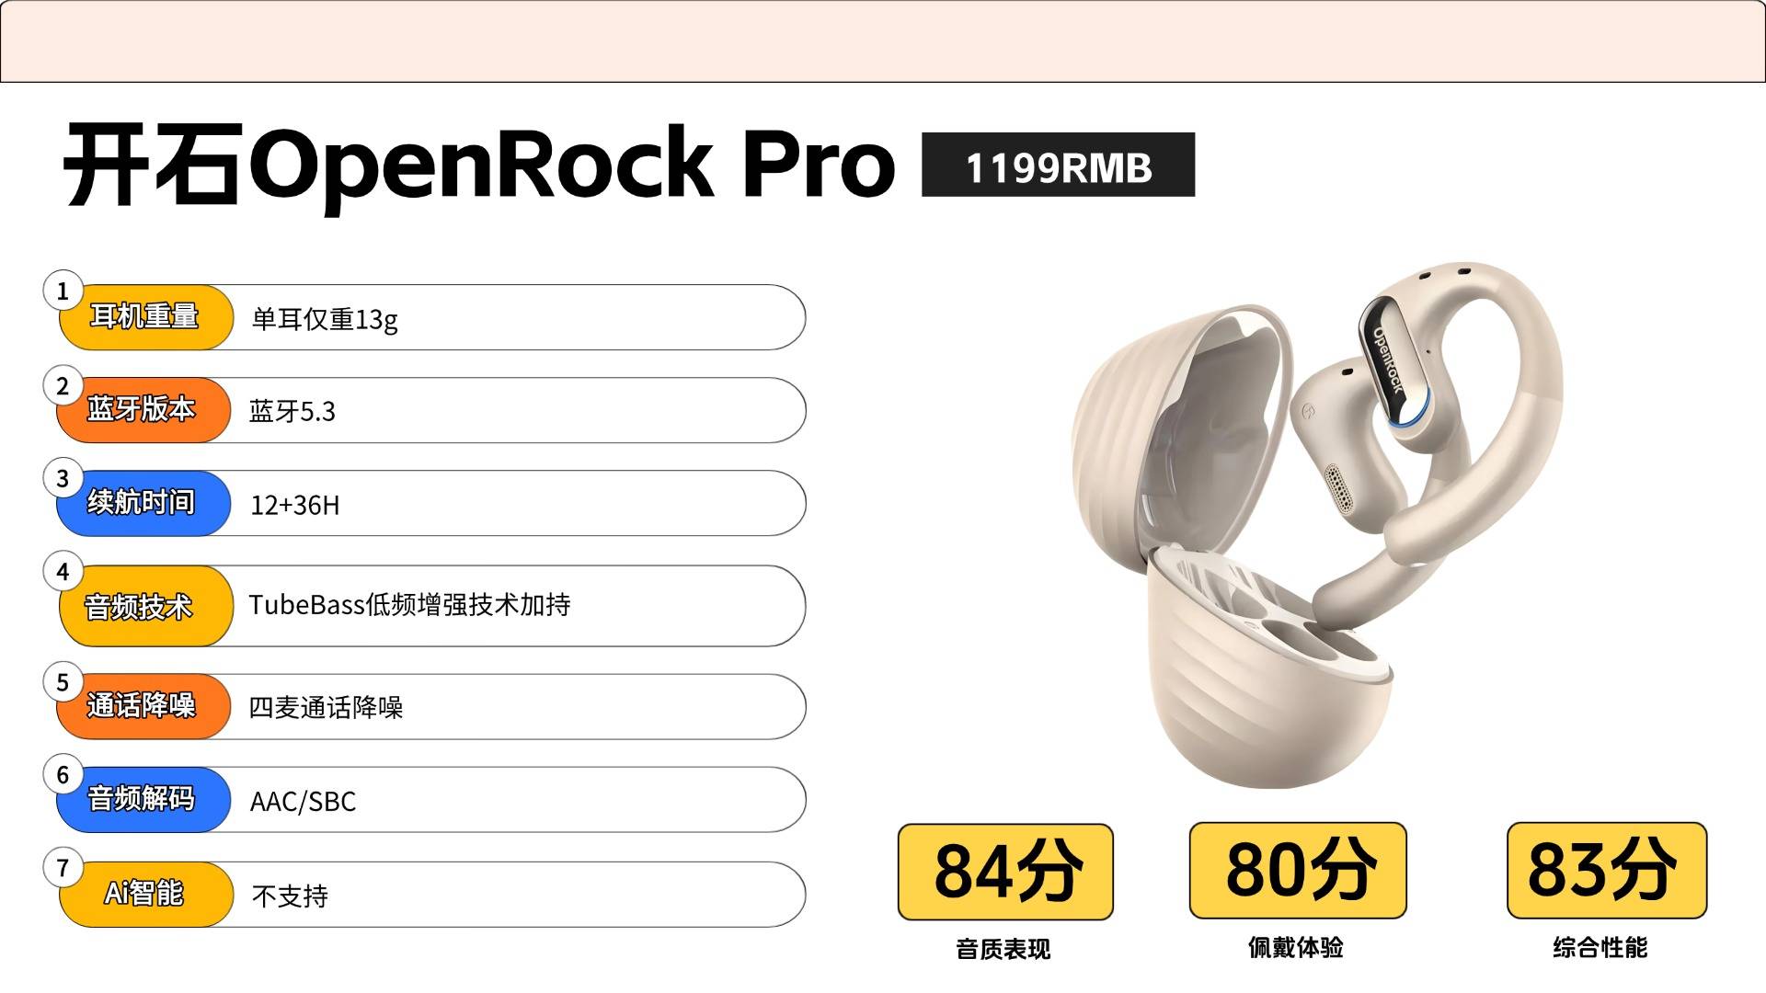Click the OpenRock earbud product image

coord(1317,524)
